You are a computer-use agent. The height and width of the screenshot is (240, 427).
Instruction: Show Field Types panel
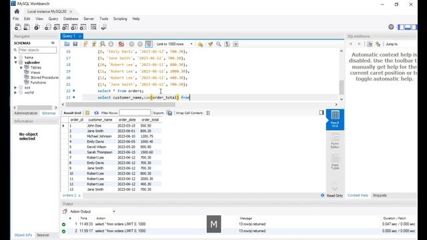tap(335, 162)
